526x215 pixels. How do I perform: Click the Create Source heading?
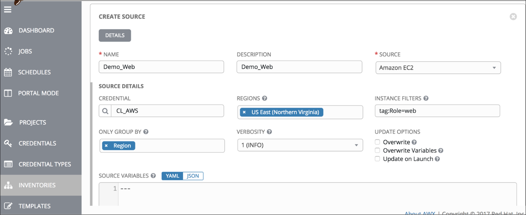[x=122, y=17]
